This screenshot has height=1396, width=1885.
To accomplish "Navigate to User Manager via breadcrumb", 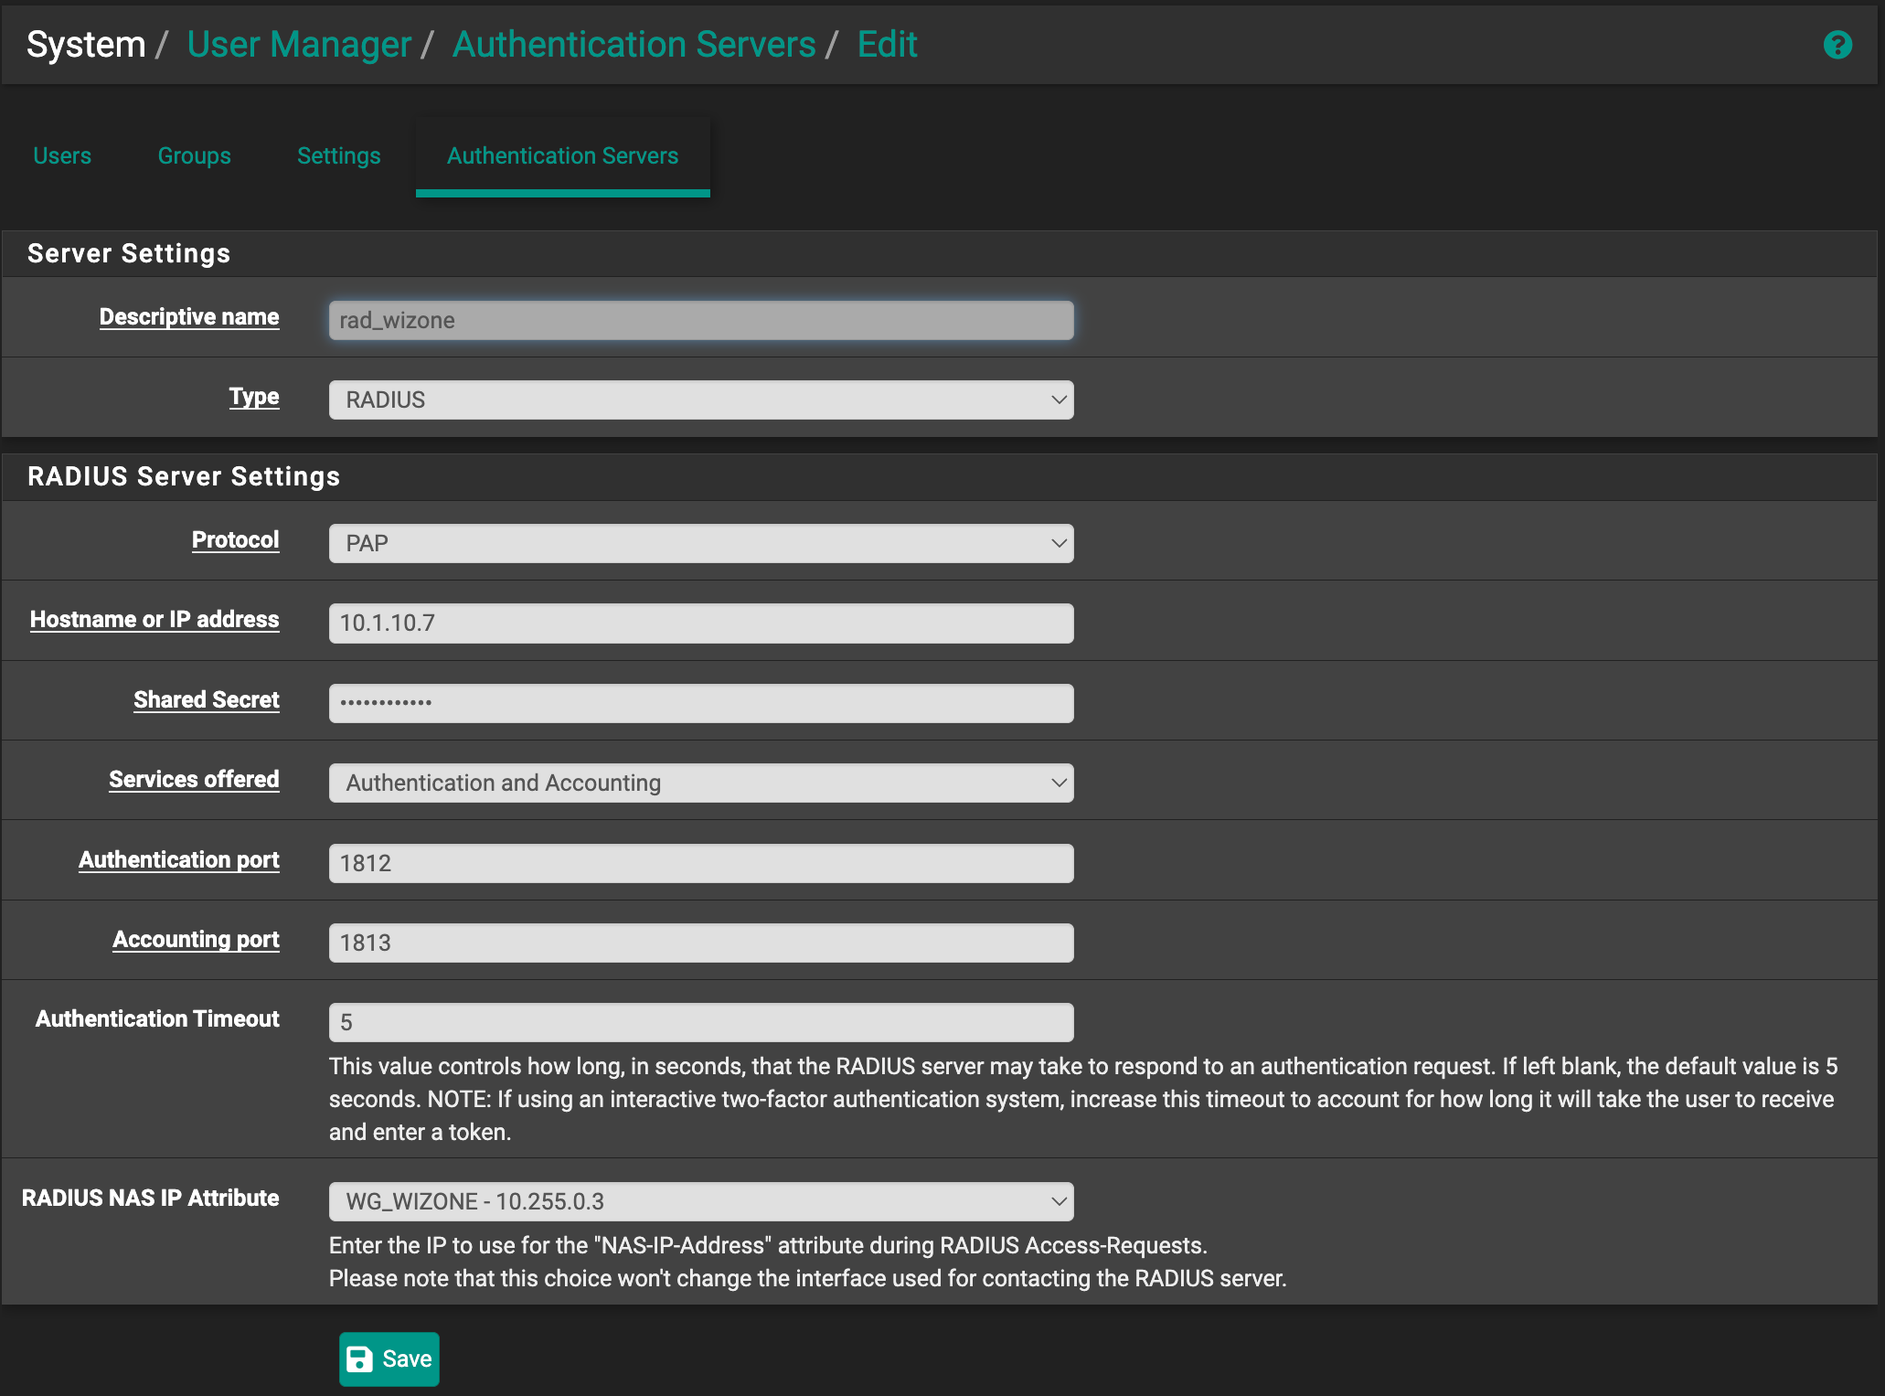I will (x=298, y=43).
